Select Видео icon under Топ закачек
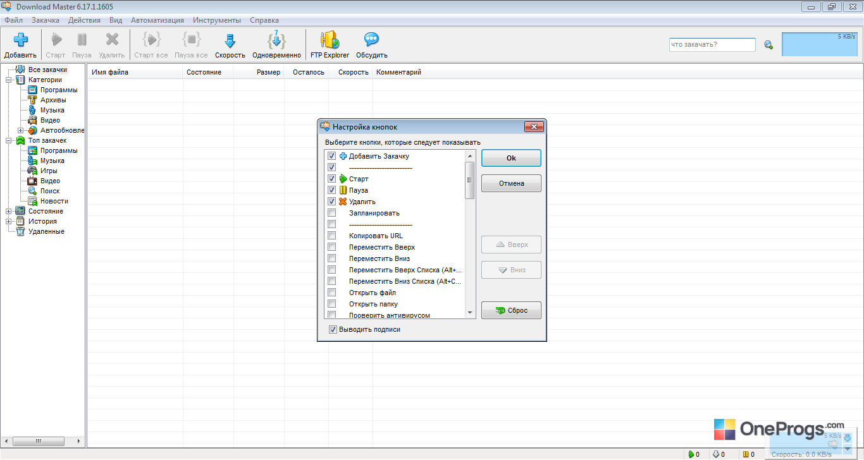The height and width of the screenshot is (460, 864). [x=33, y=181]
